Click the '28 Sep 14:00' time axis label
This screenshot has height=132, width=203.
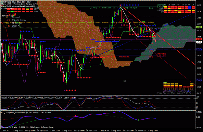(x=153, y=130)
